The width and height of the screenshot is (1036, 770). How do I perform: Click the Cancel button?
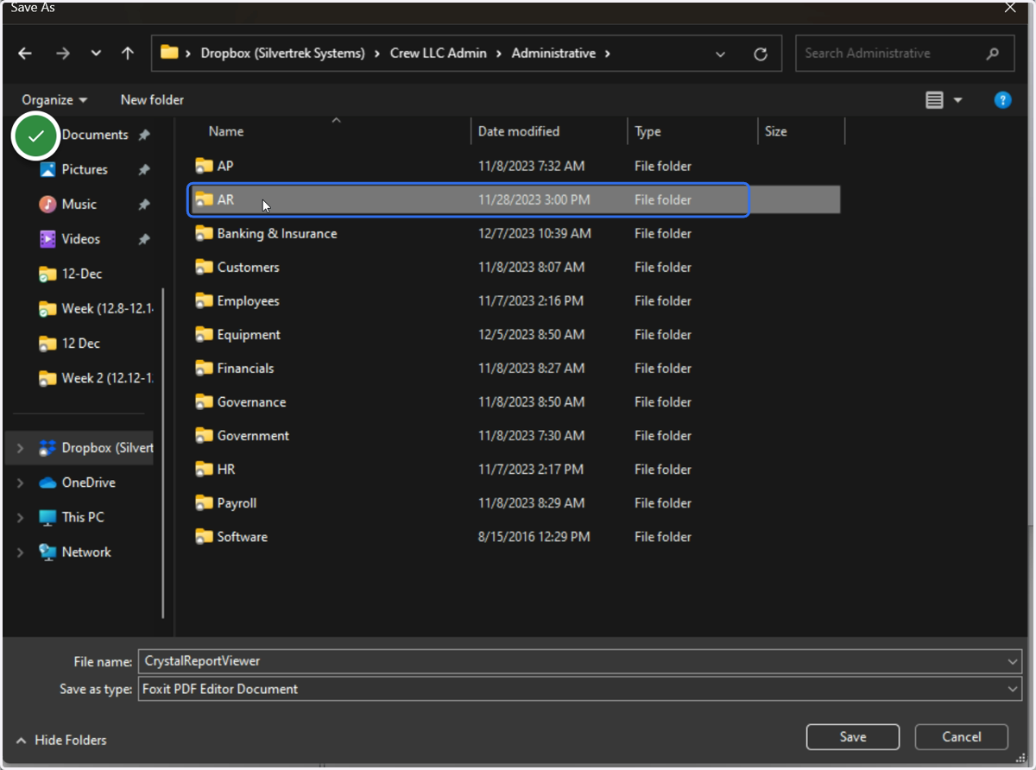[x=962, y=736]
